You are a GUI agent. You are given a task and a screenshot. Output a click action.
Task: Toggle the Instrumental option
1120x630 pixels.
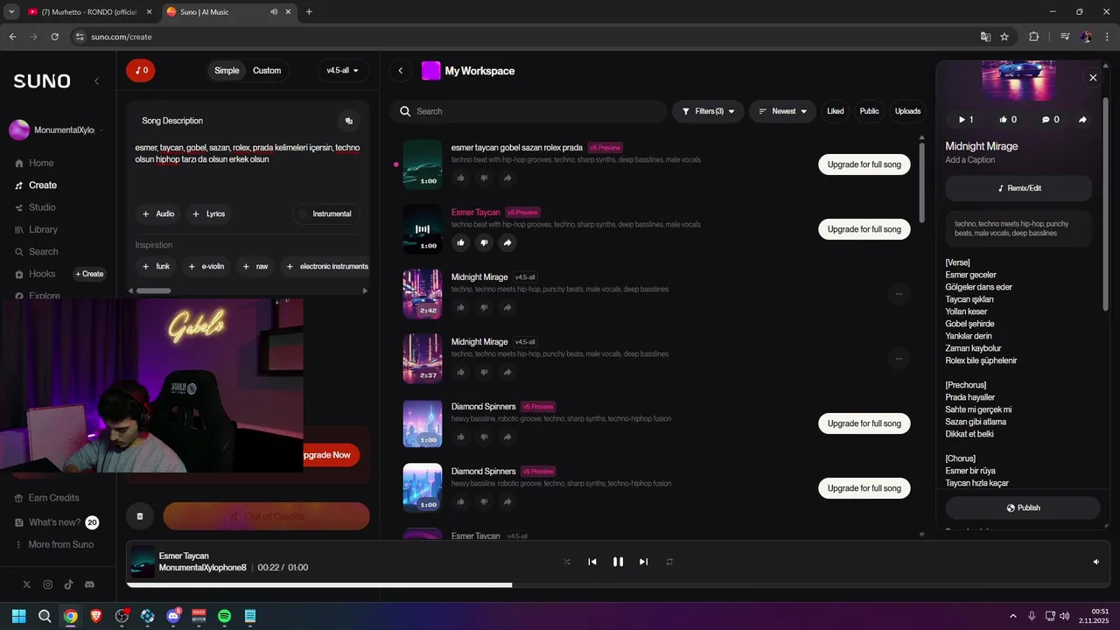pos(325,213)
